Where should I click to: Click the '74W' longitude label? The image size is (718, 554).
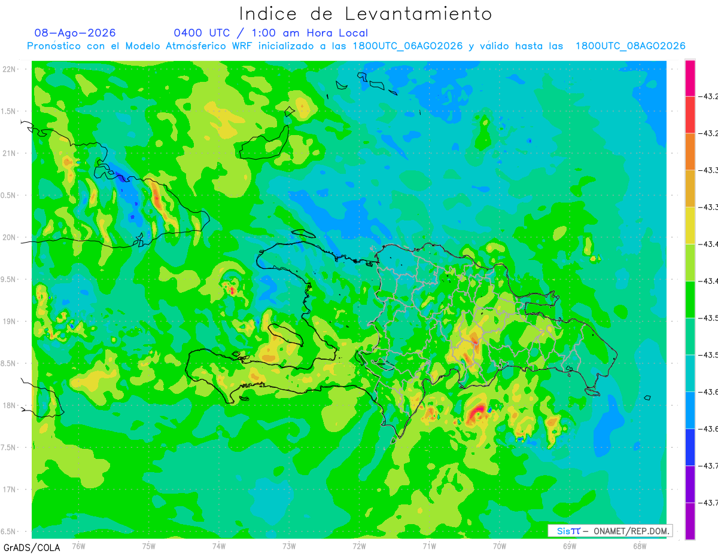click(219, 546)
